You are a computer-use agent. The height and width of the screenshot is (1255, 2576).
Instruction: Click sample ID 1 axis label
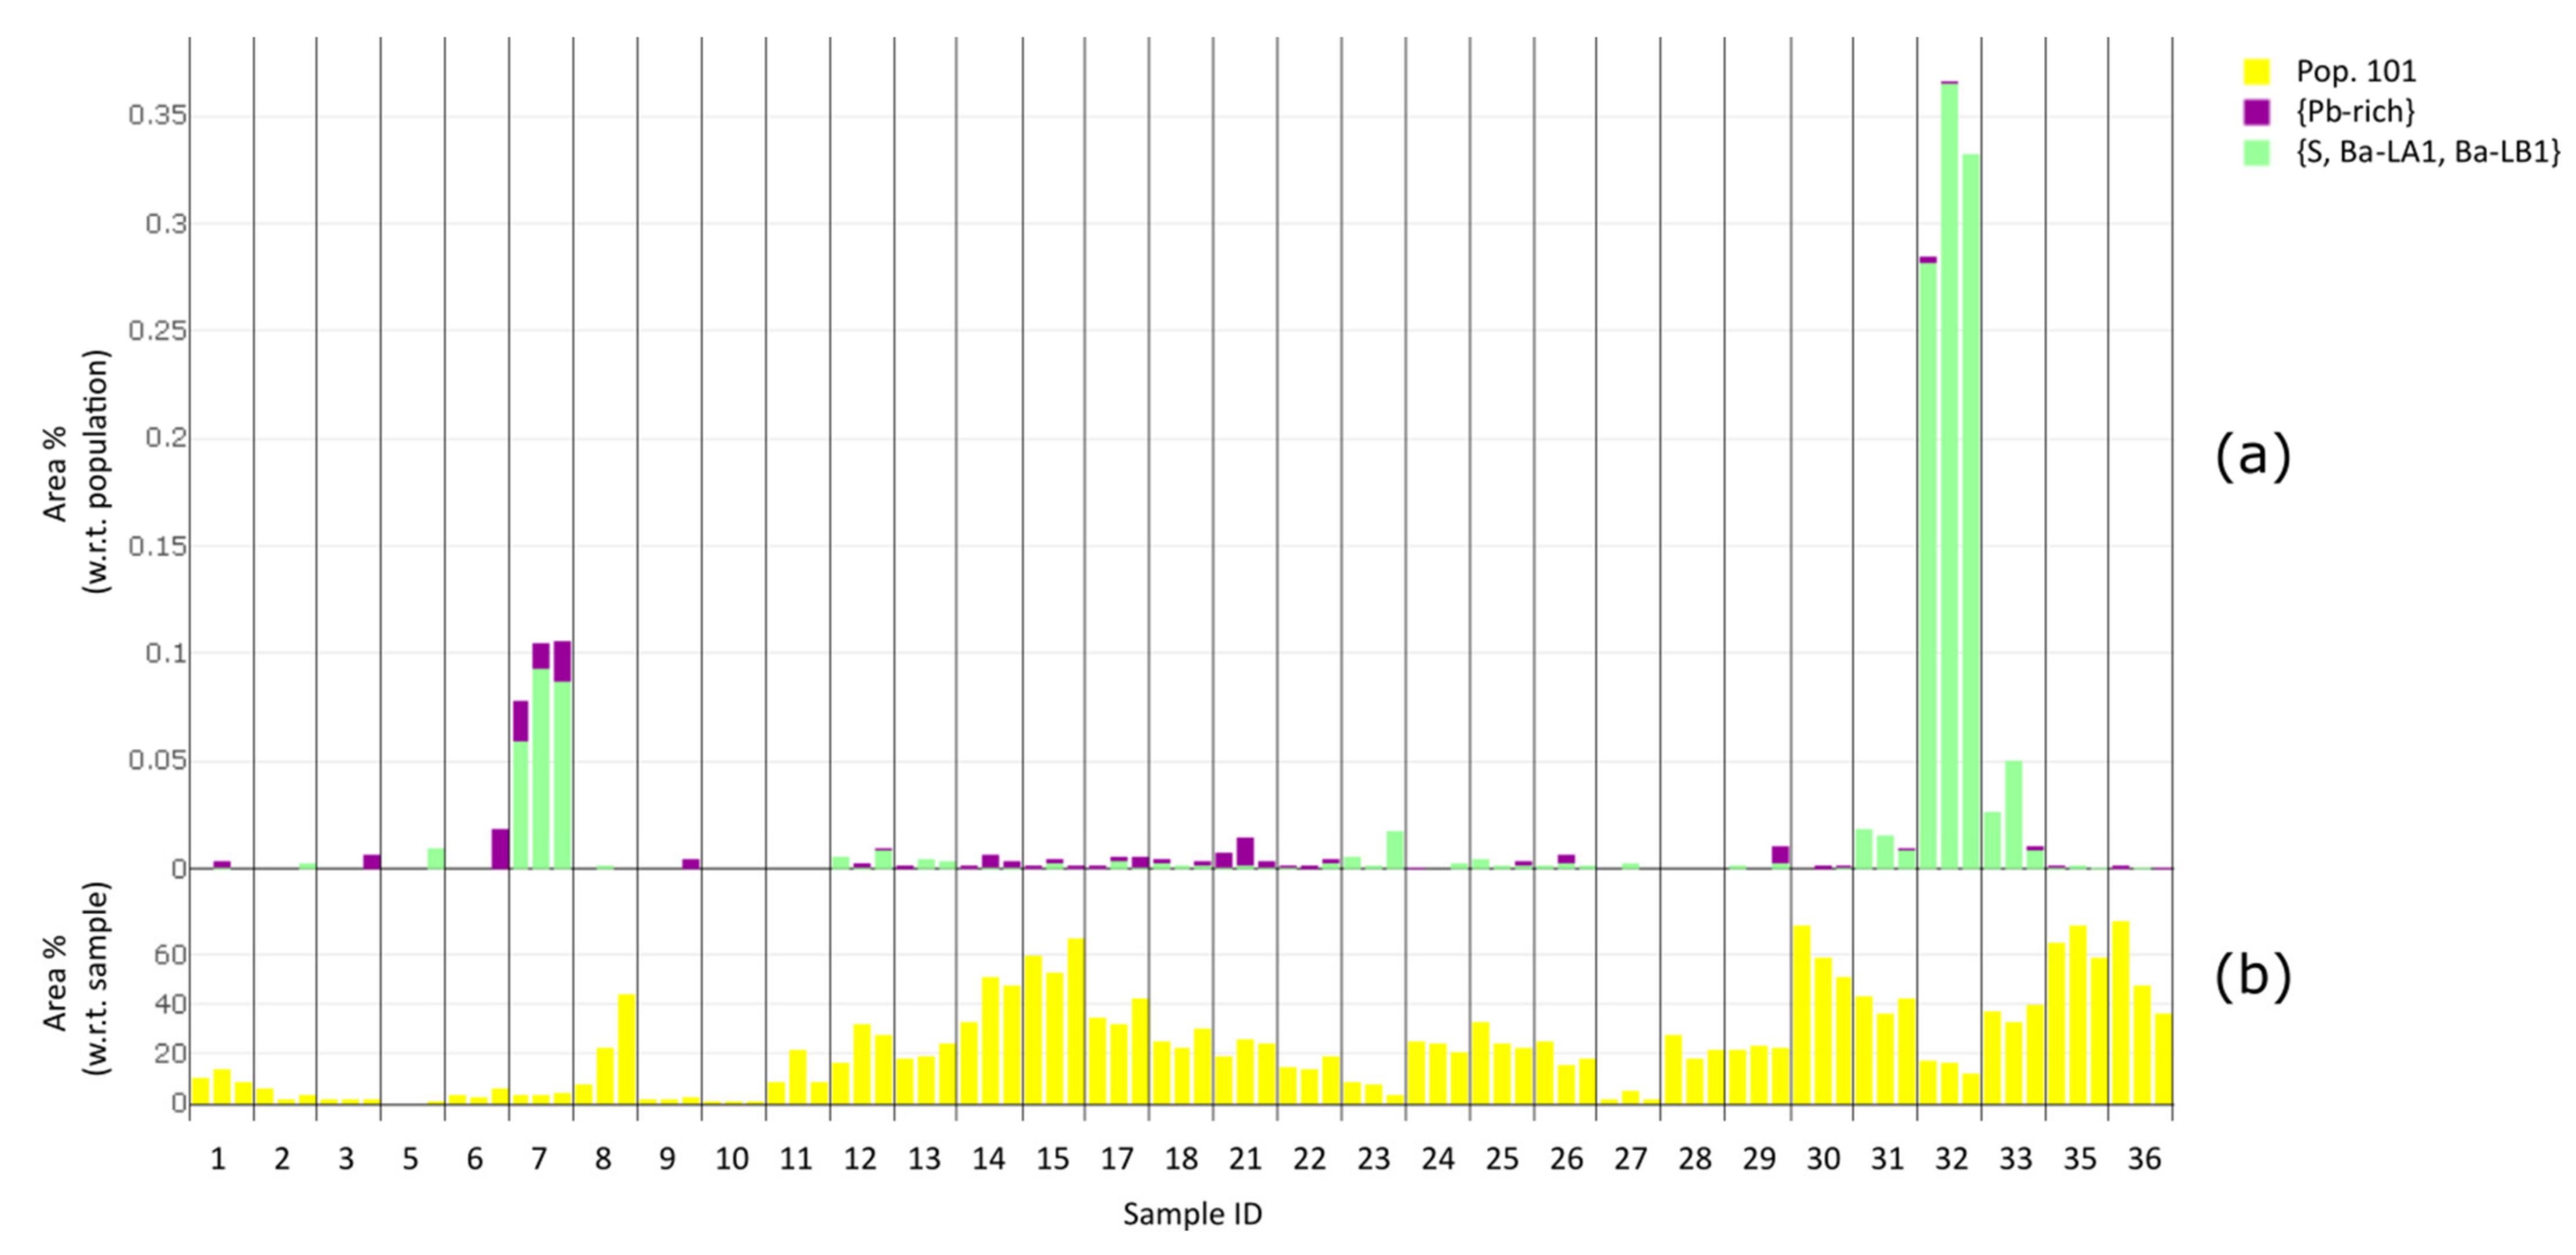pyautogui.click(x=218, y=1159)
